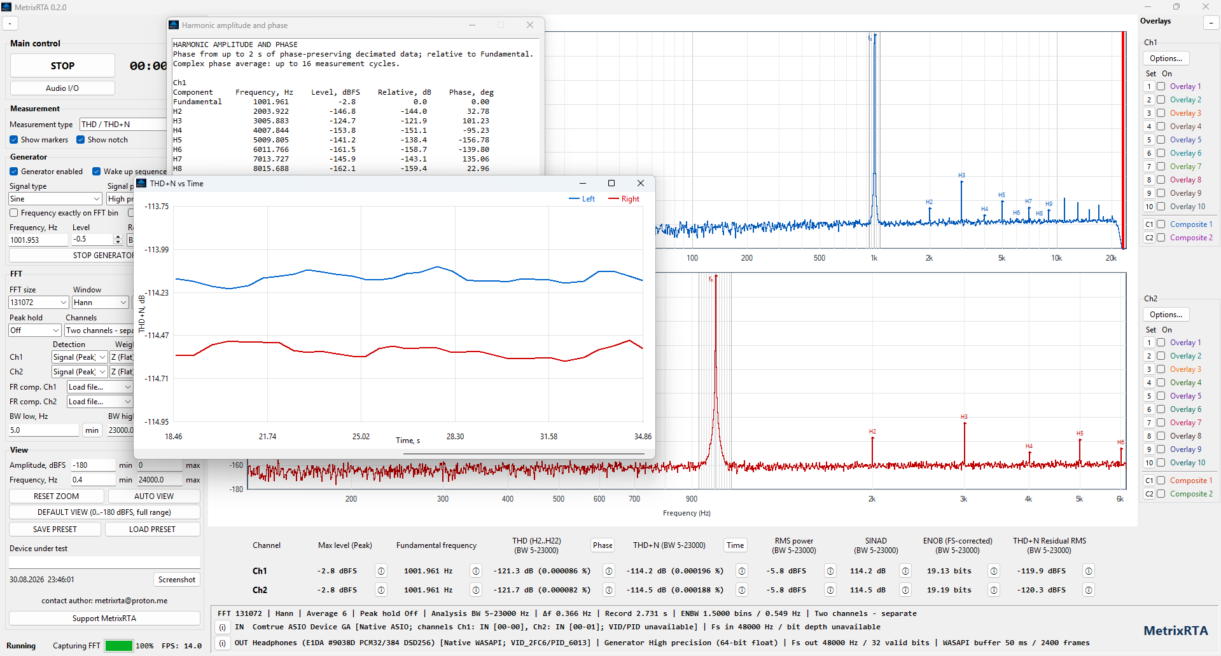Screen dimensions: 1221x656
Task: Maximize the THD+N vs Time window
Action: pyautogui.click(x=611, y=183)
